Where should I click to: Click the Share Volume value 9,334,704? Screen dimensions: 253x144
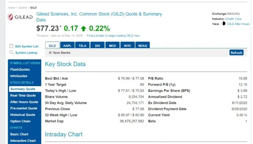tap(136, 97)
